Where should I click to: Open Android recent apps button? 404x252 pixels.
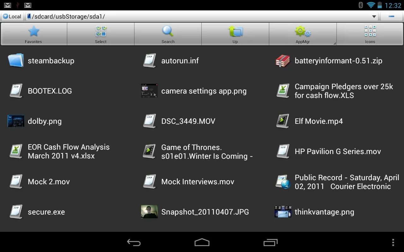[270, 242]
